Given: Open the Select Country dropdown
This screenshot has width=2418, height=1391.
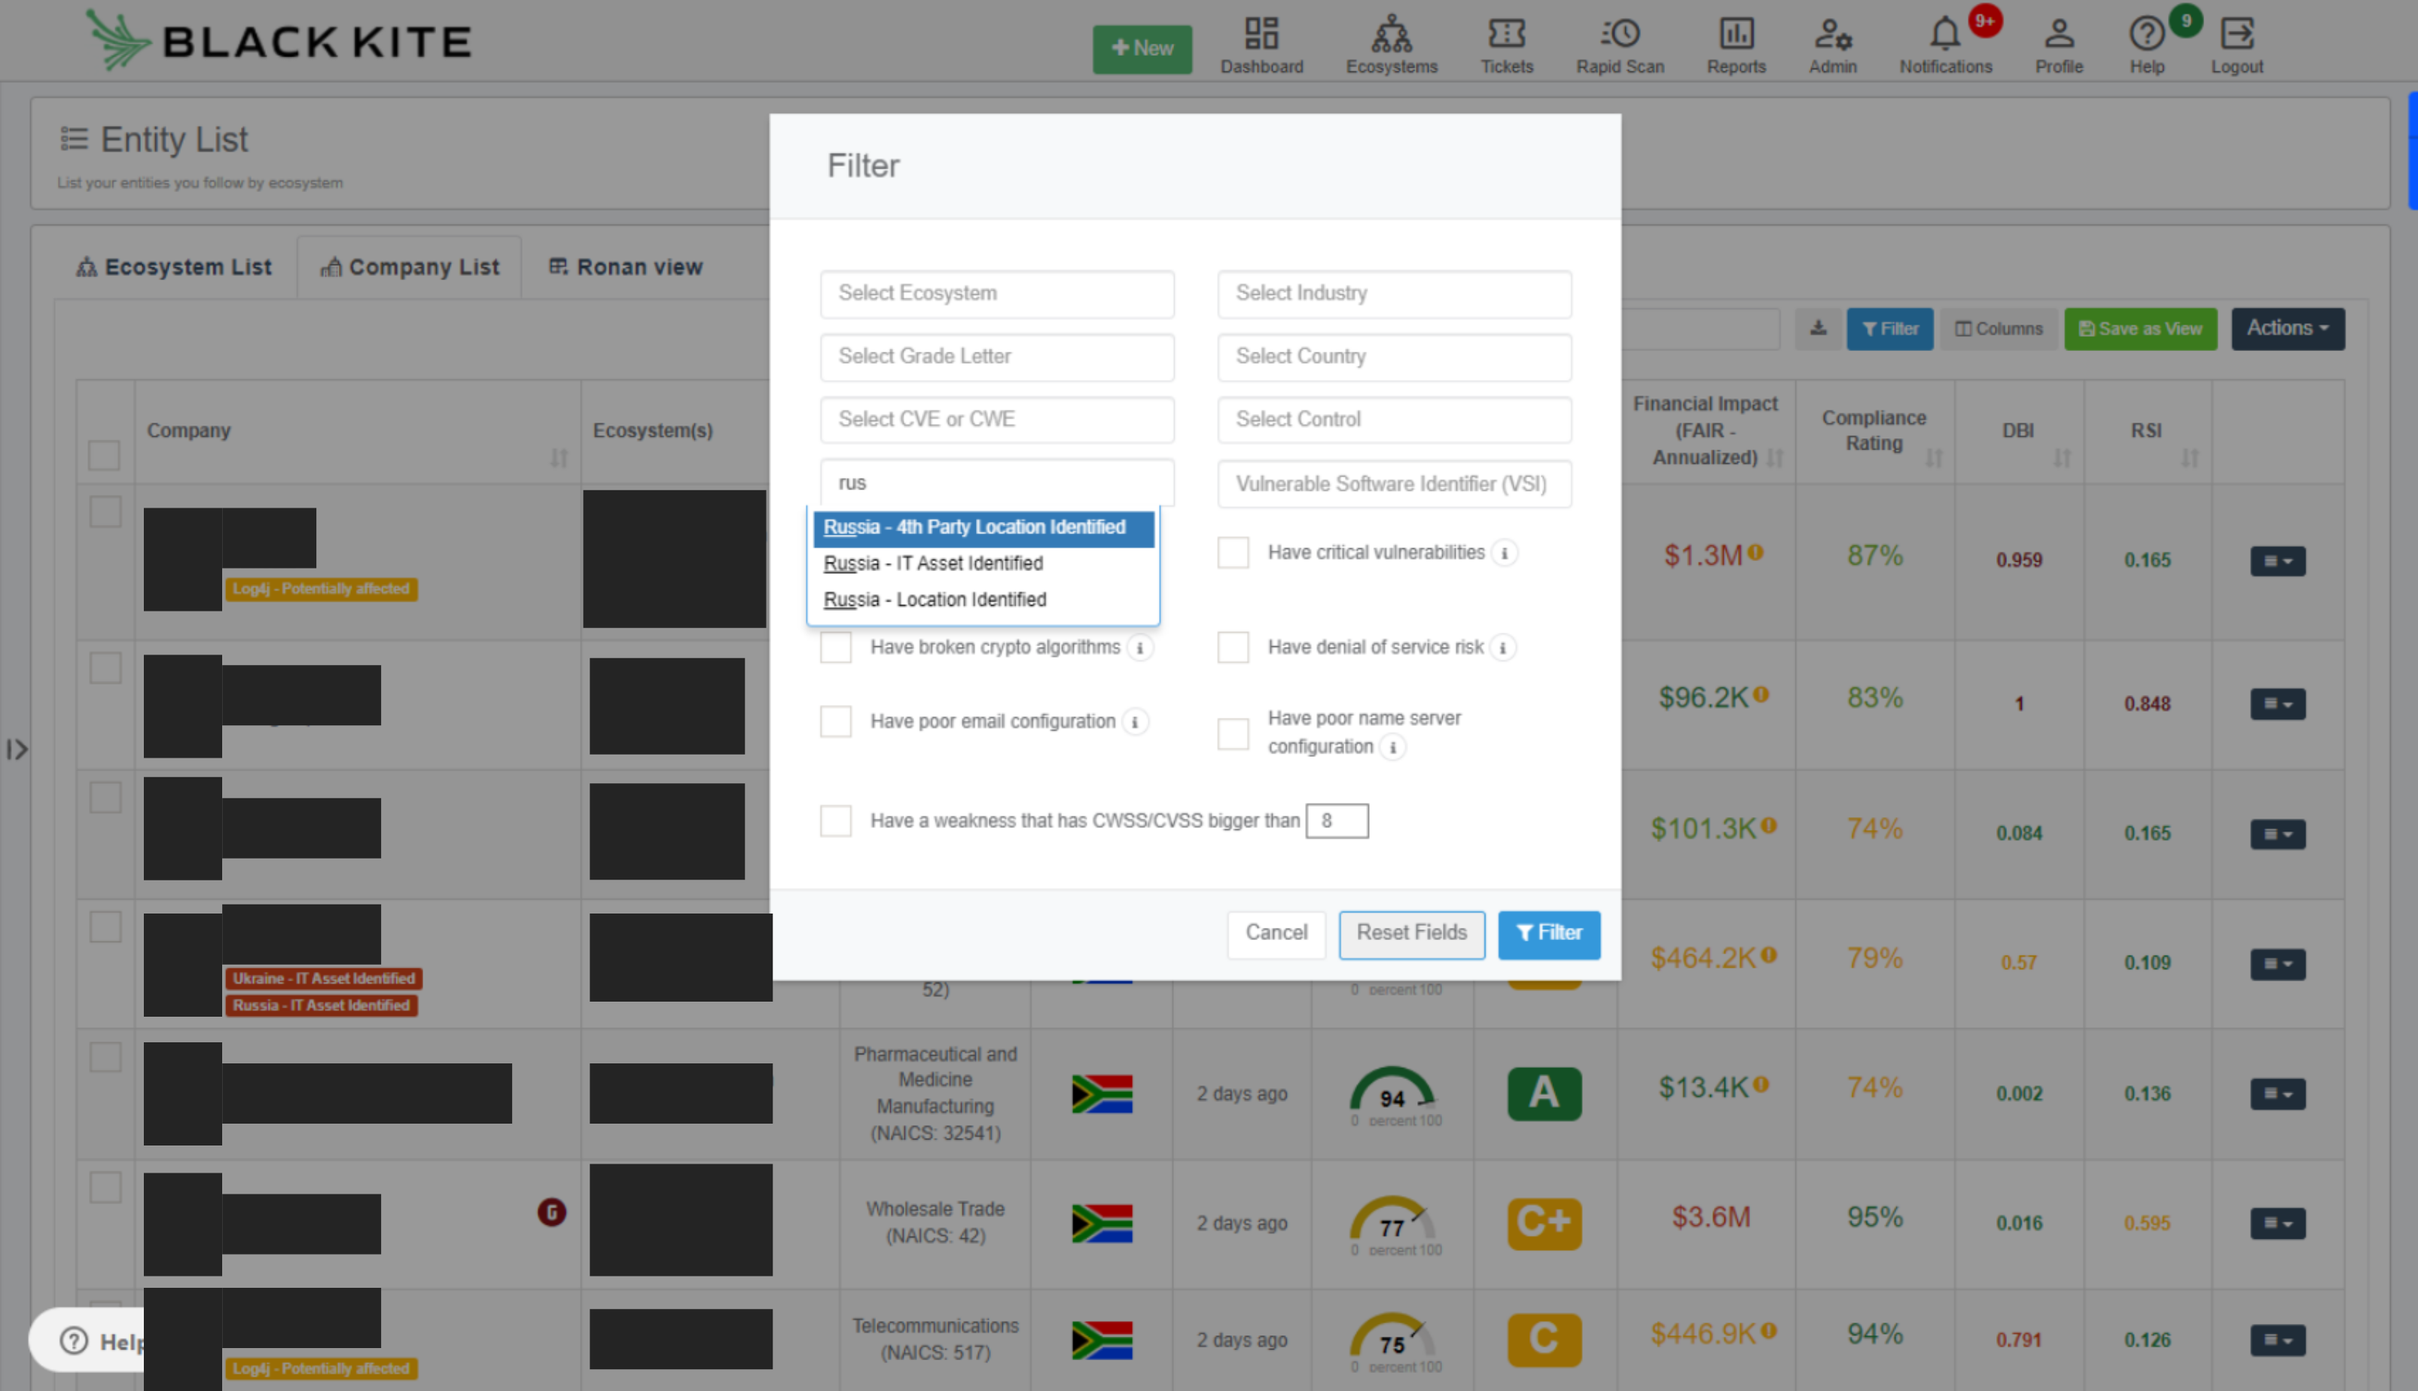Looking at the screenshot, I should 1395,357.
